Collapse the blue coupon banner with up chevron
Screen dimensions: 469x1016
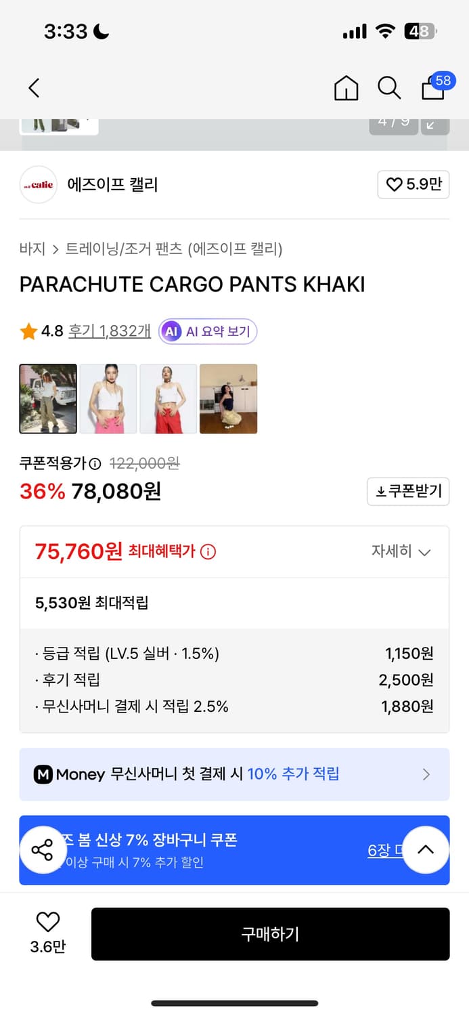[426, 850]
